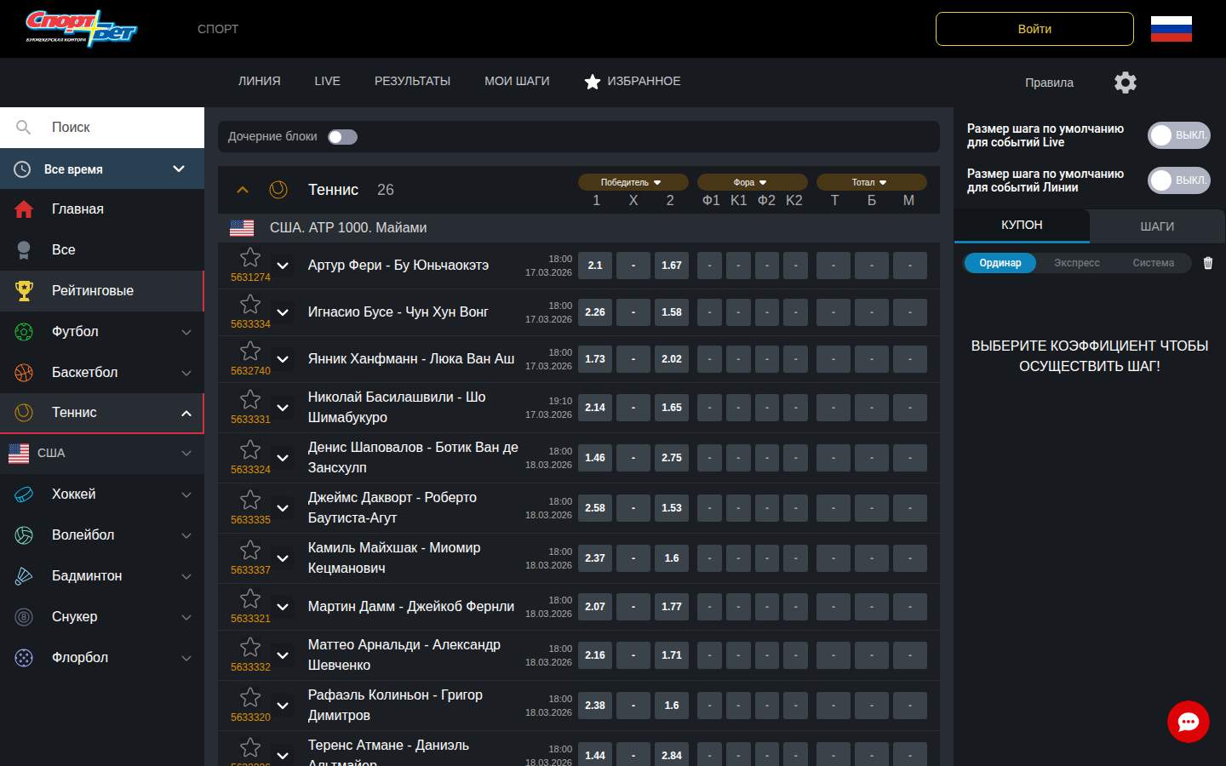Click the СпортБет logo

pos(81,29)
